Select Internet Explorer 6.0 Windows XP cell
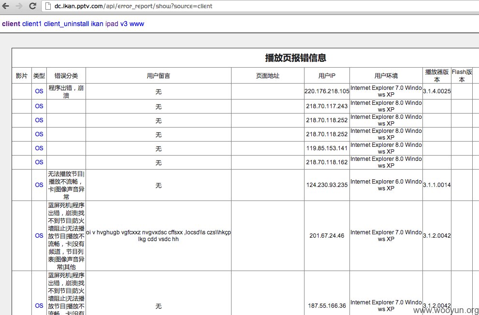The image size is (479, 315). [x=386, y=185]
